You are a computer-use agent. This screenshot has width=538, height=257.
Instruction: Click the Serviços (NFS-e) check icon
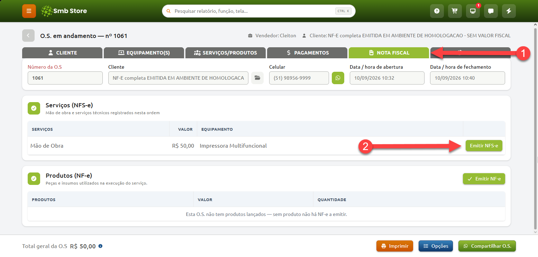[34, 108]
